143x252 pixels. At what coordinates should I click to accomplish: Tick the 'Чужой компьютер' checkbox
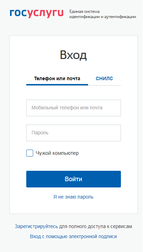(x=30, y=153)
